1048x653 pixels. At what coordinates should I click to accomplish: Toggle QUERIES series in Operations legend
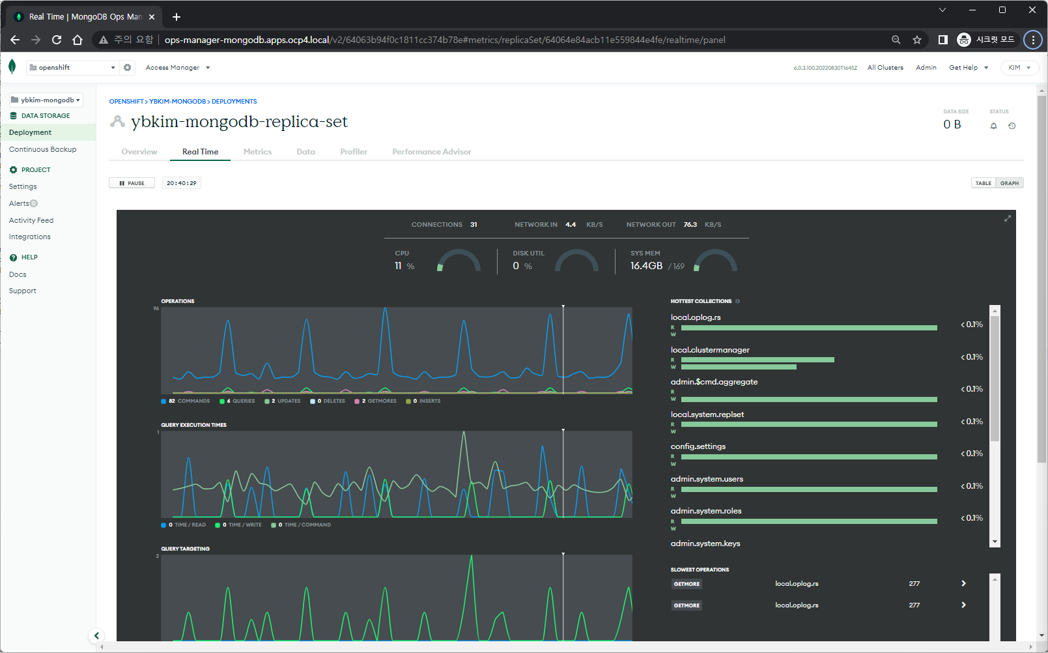pyautogui.click(x=237, y=401)
